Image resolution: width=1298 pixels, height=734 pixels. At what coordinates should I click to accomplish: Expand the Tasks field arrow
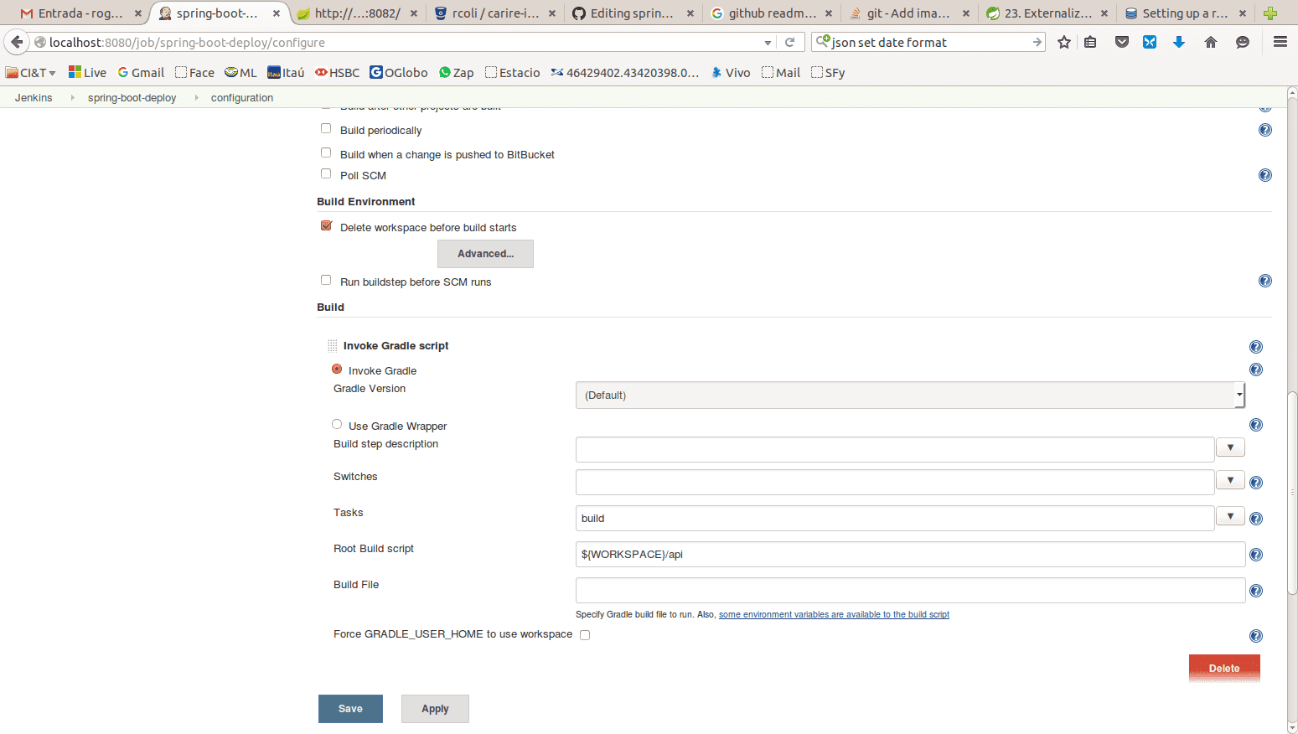[1230, 516]
